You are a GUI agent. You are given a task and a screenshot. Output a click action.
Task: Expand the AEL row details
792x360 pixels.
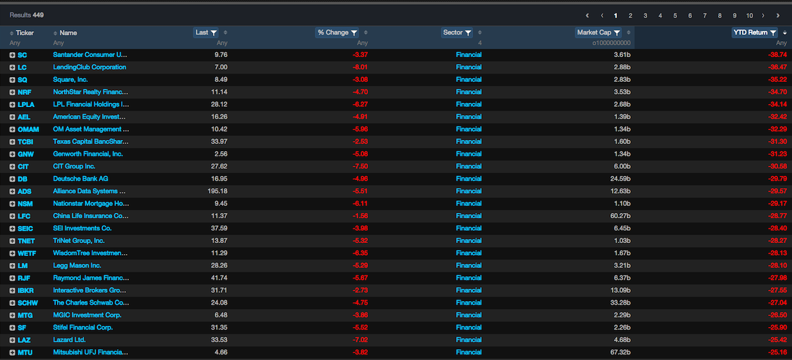coord(12,117)
